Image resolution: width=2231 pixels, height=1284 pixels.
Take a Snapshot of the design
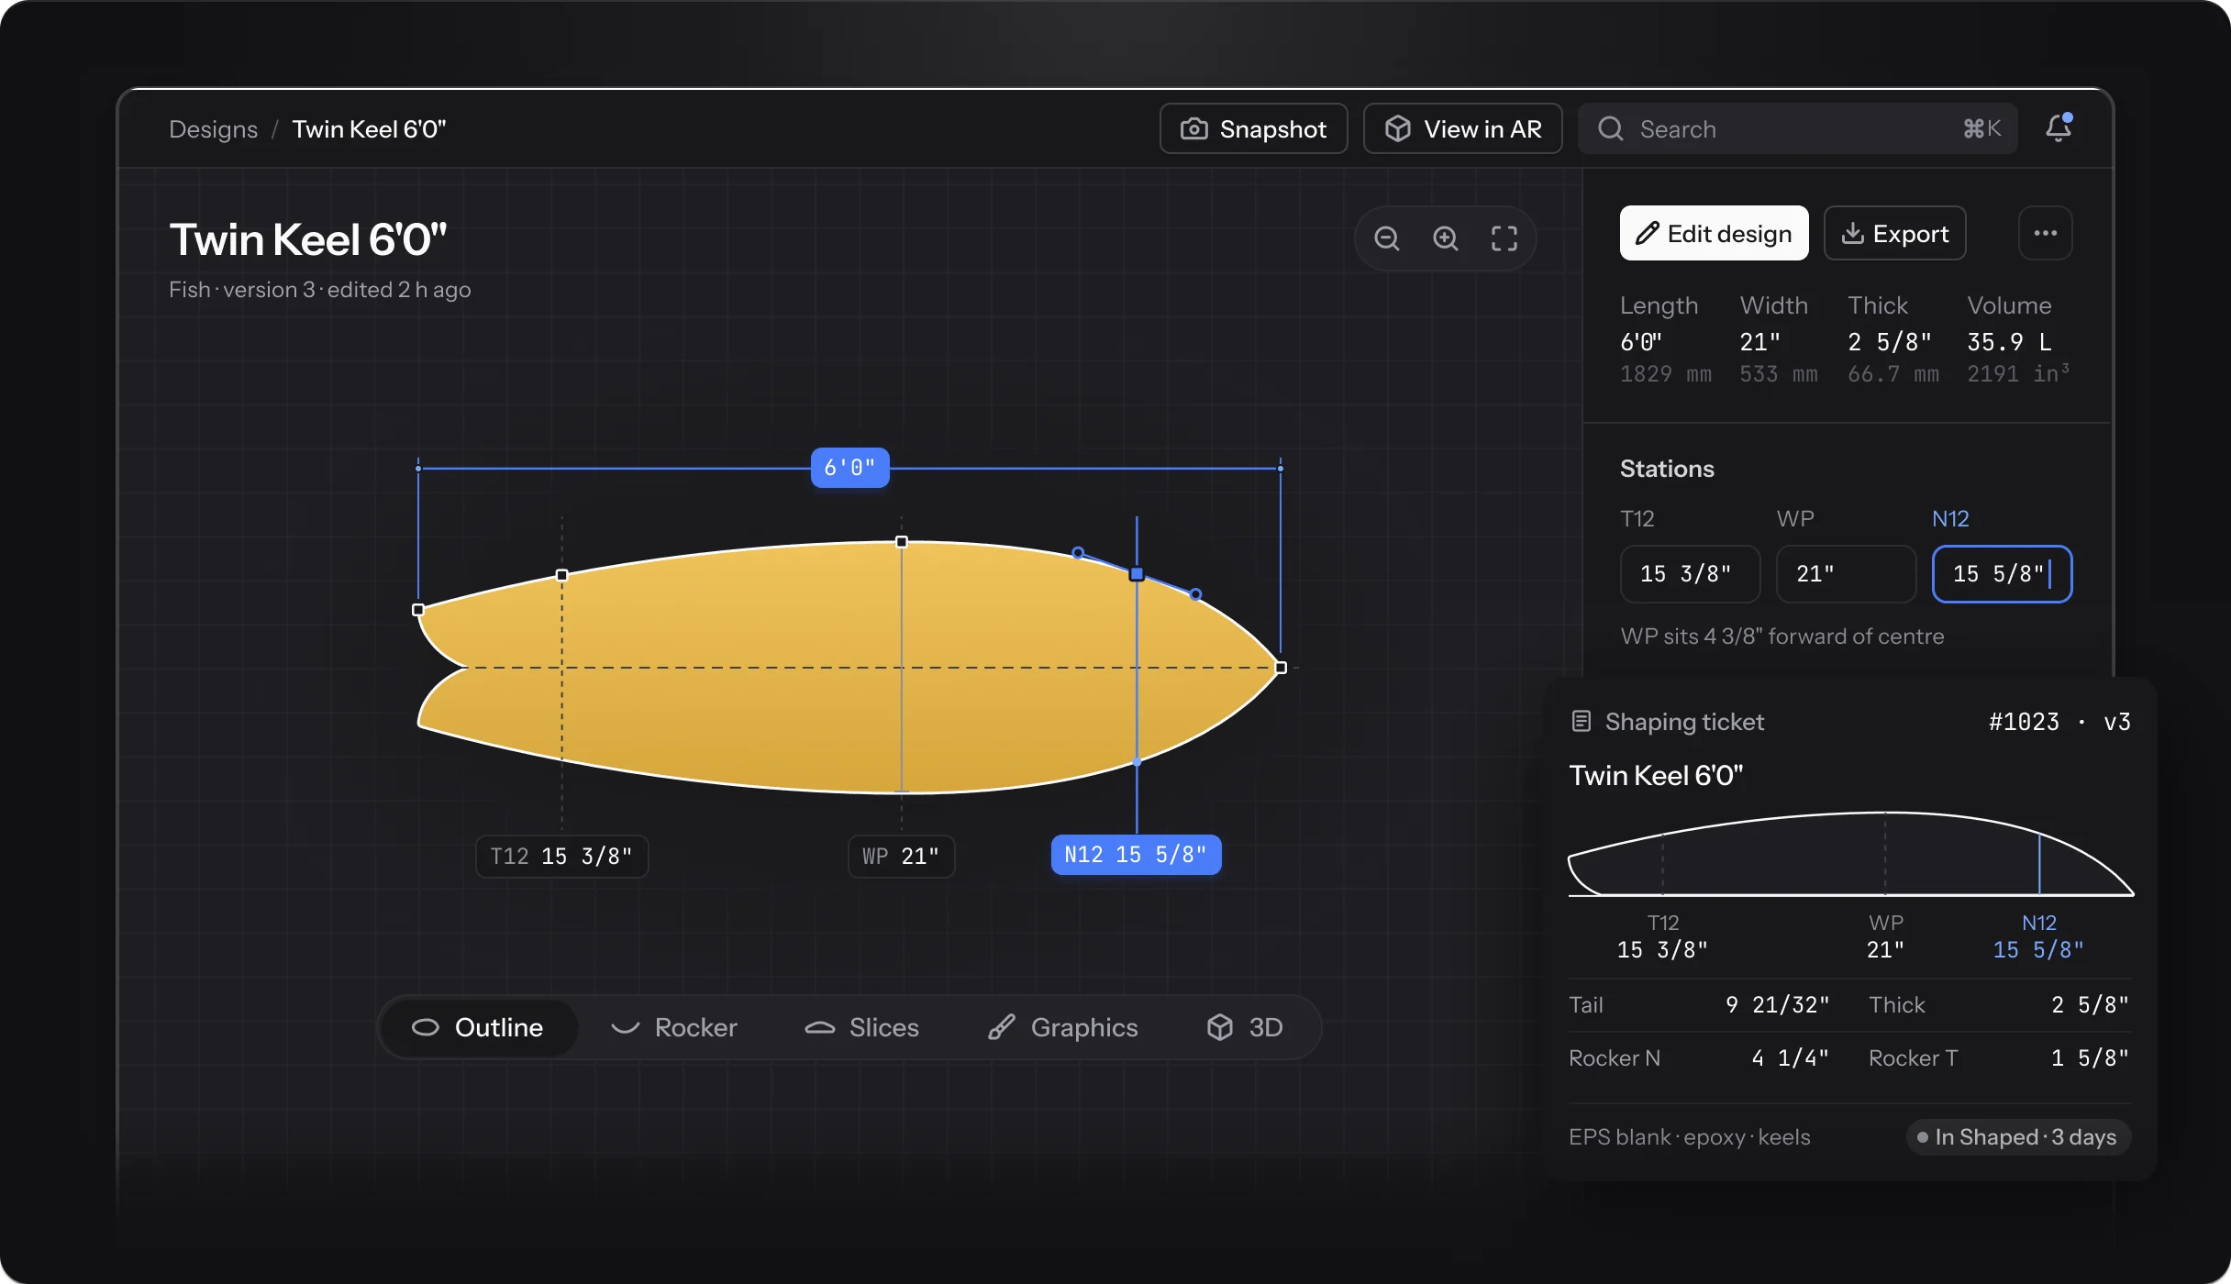(1253, 128)
